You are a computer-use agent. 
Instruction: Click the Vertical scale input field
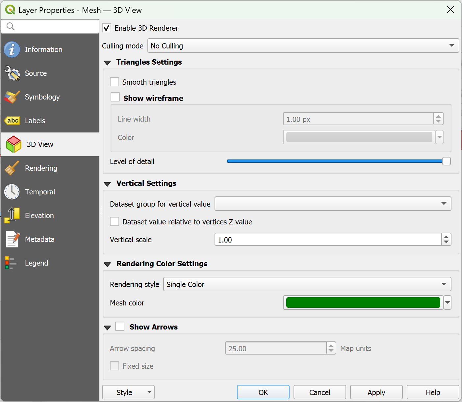[x=328, y=240]
